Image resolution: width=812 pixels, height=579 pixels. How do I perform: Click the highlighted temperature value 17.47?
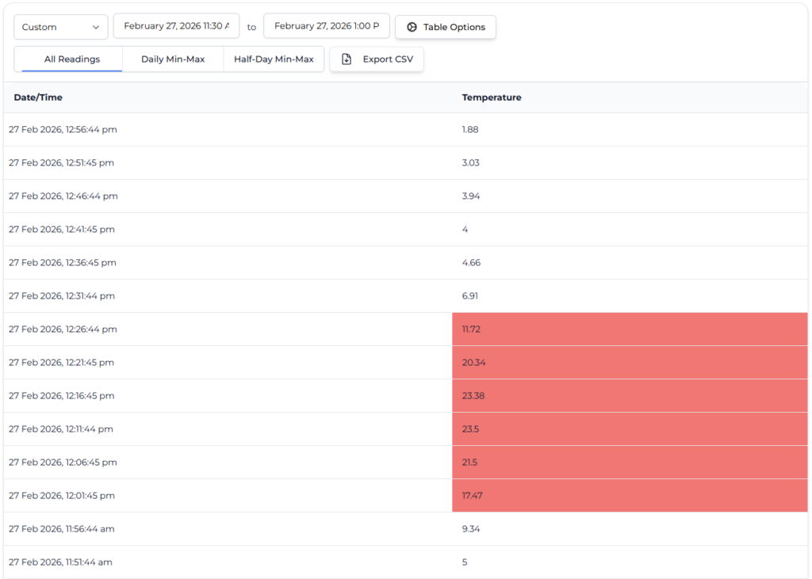[x=473, y=495]
